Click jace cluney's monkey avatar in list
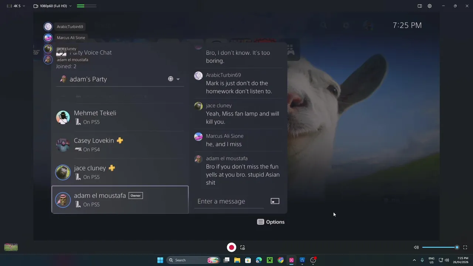 pyautogui.click(x=63, y=172)
